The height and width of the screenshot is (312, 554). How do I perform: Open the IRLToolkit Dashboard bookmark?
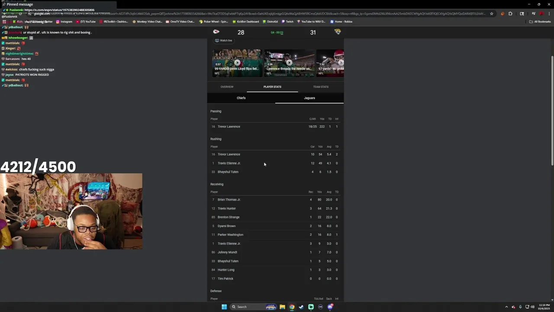click(113, 22)
